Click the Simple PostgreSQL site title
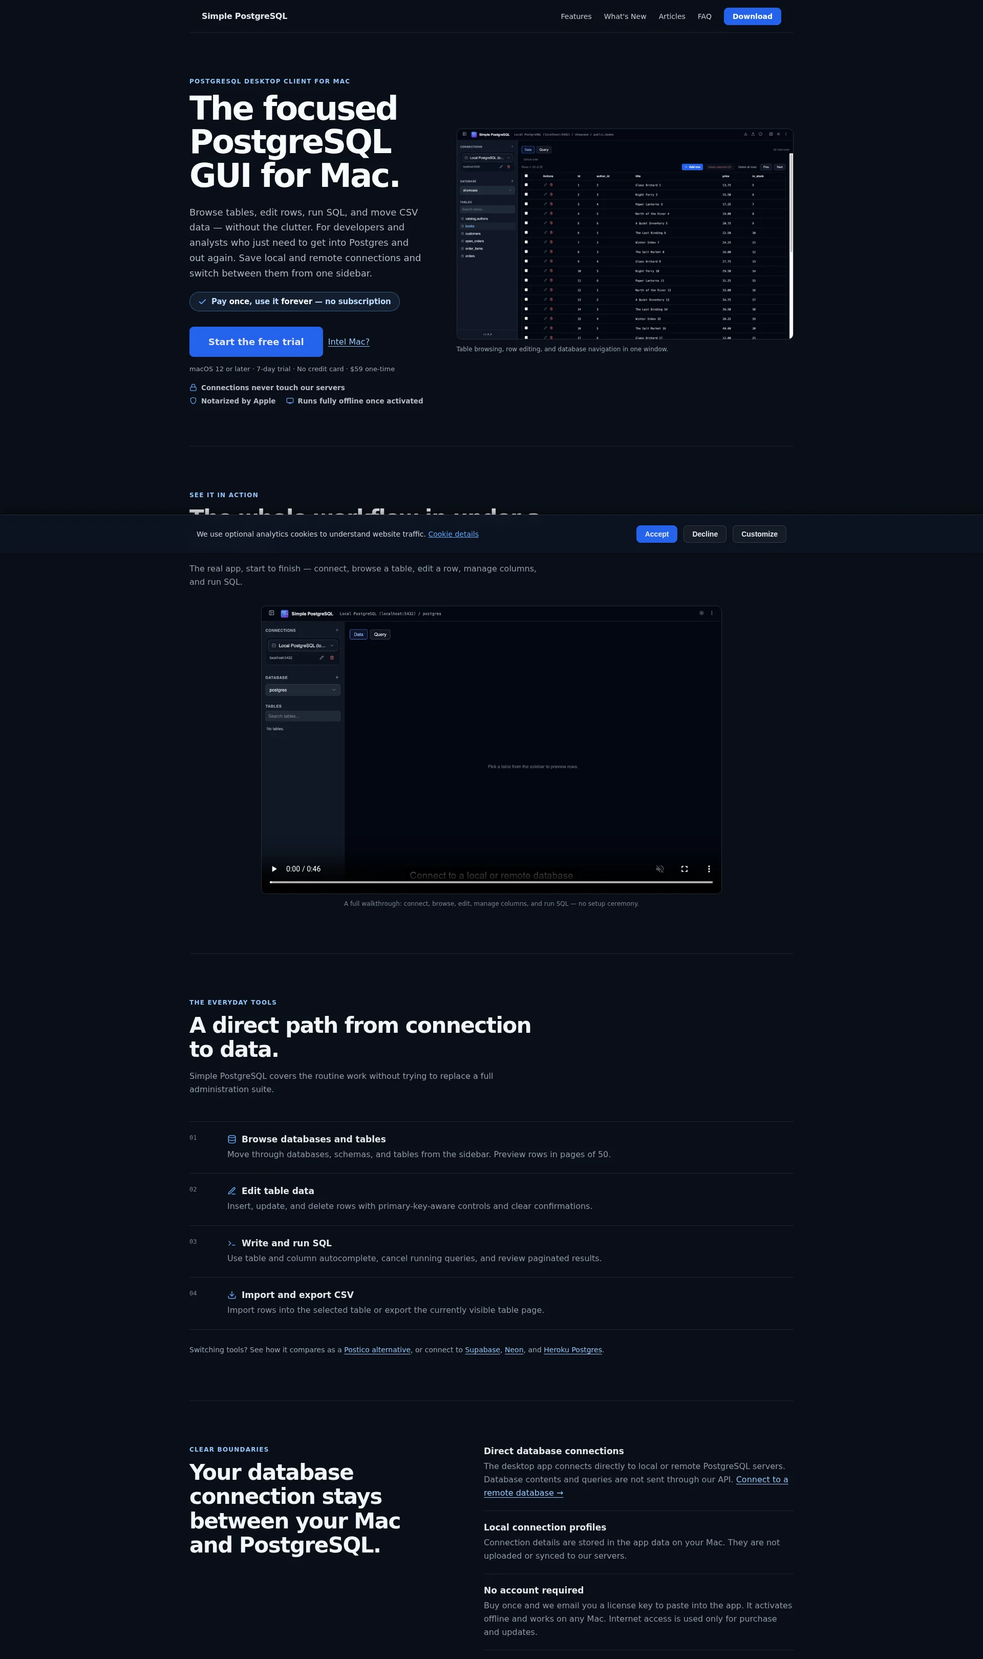Screen dimensions: 983x1659 point(244,16)
